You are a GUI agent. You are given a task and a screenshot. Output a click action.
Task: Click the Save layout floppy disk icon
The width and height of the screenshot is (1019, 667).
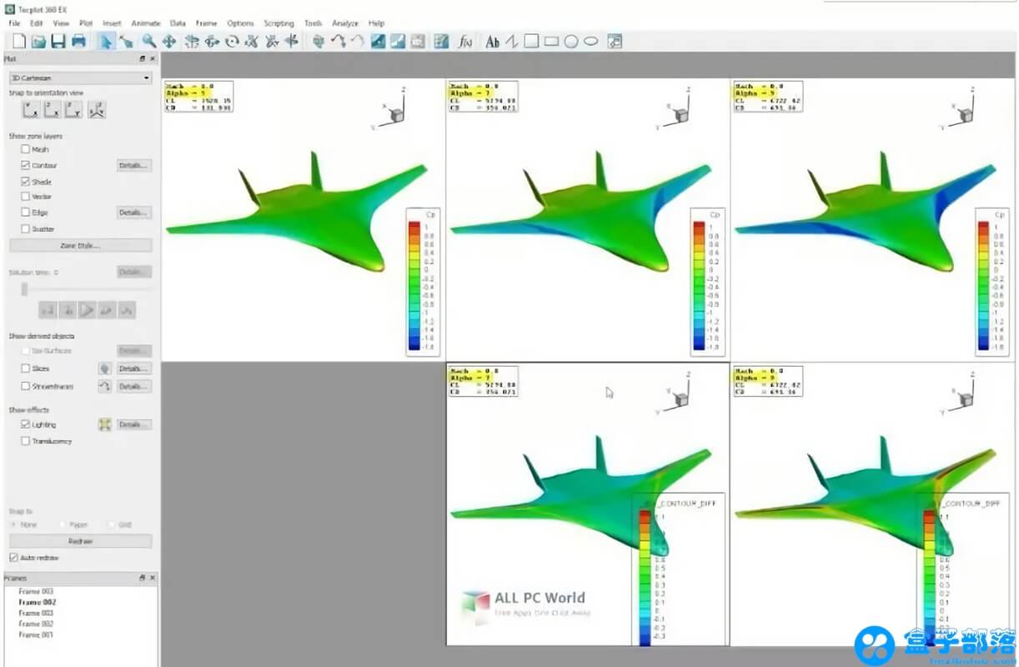(x=58, y=41)
